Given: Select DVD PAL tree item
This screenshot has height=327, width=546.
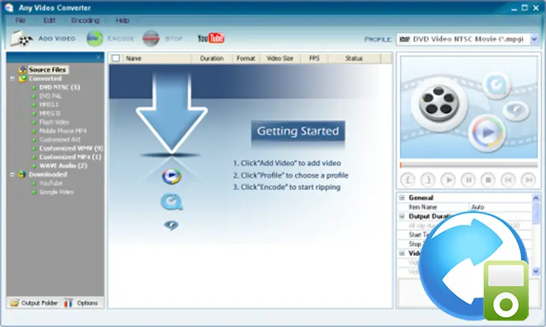Looking at the screenshot, I should (50, 96).
